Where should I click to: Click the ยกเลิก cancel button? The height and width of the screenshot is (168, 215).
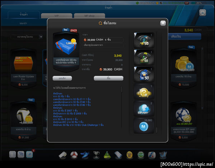pos(62,78)
